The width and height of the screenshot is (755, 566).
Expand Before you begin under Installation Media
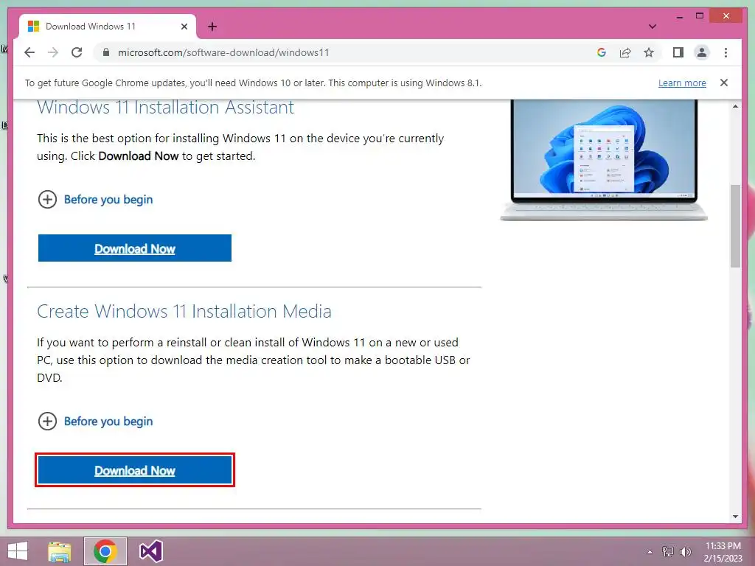coord(95,421)
